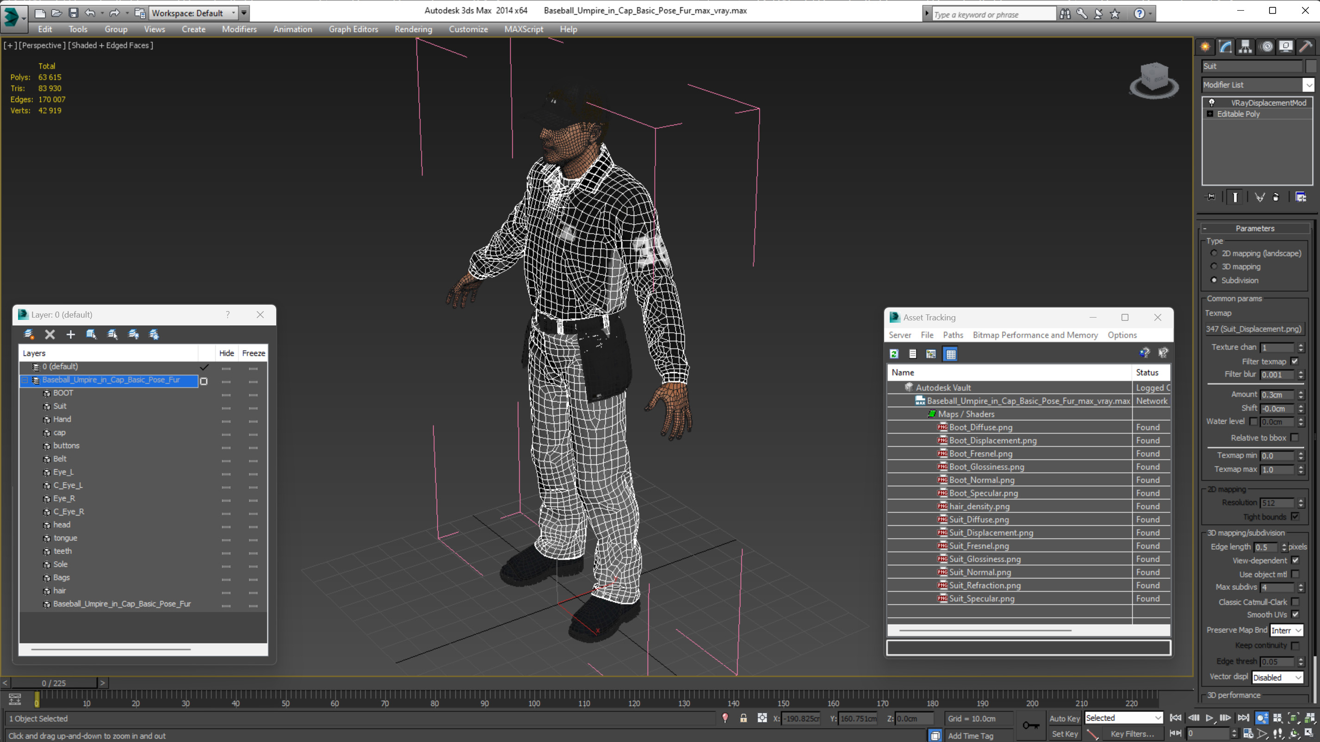Click the Pin Stack icon under modifier list
The height and width of the screenshot is (742, 1320).
1210,197
